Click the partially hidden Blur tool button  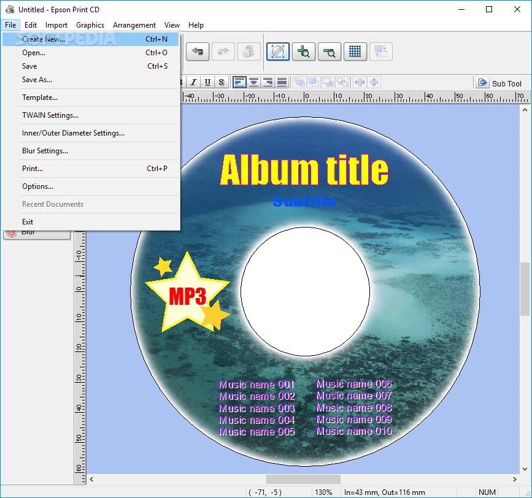[x=37, y=235]
